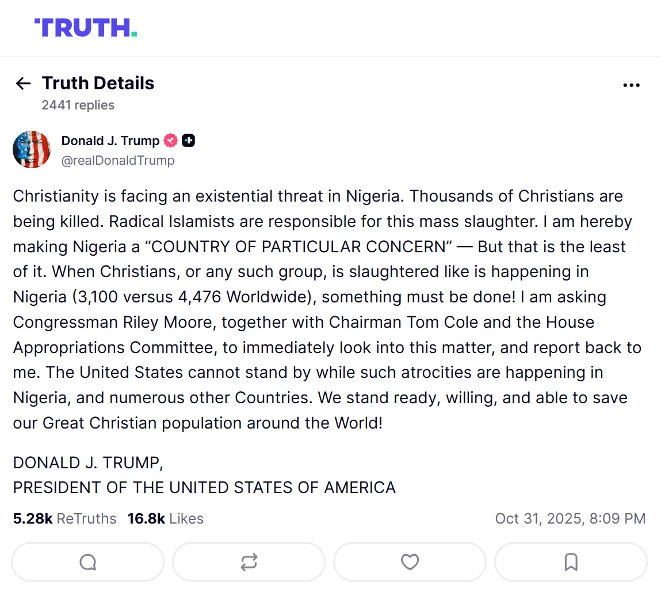Click the Oct 31, 2025 timestamp
661x614 pixels.
coord(570,518)
